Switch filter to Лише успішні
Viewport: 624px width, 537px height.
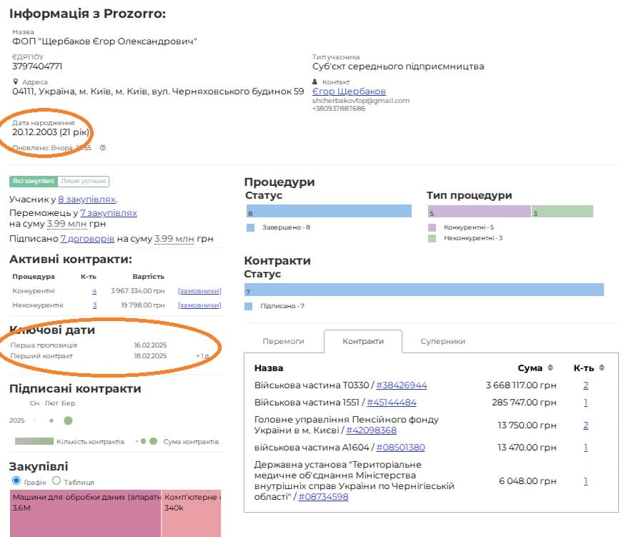pyautogui.click(x=84, y=182)
